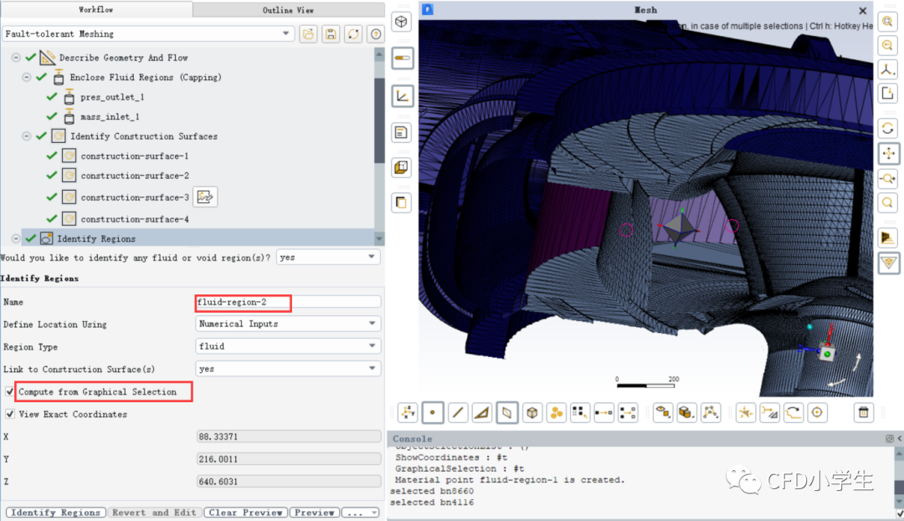
Task: Click the Z coordinate field
Action: 288,482
